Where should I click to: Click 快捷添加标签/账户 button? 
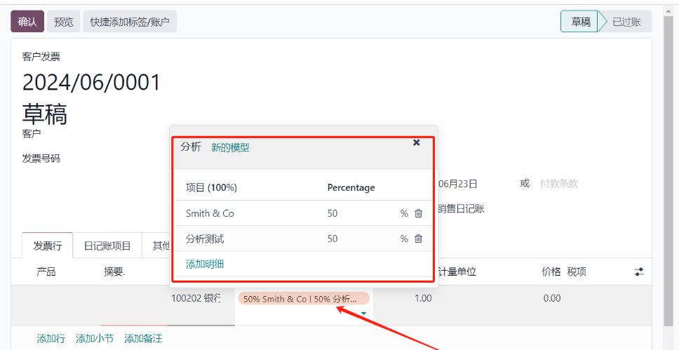pos(130,22)
